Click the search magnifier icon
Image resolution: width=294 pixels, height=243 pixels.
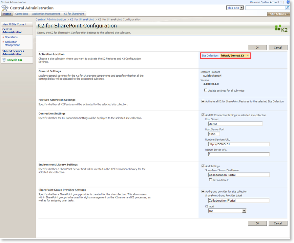pos(288,8)
